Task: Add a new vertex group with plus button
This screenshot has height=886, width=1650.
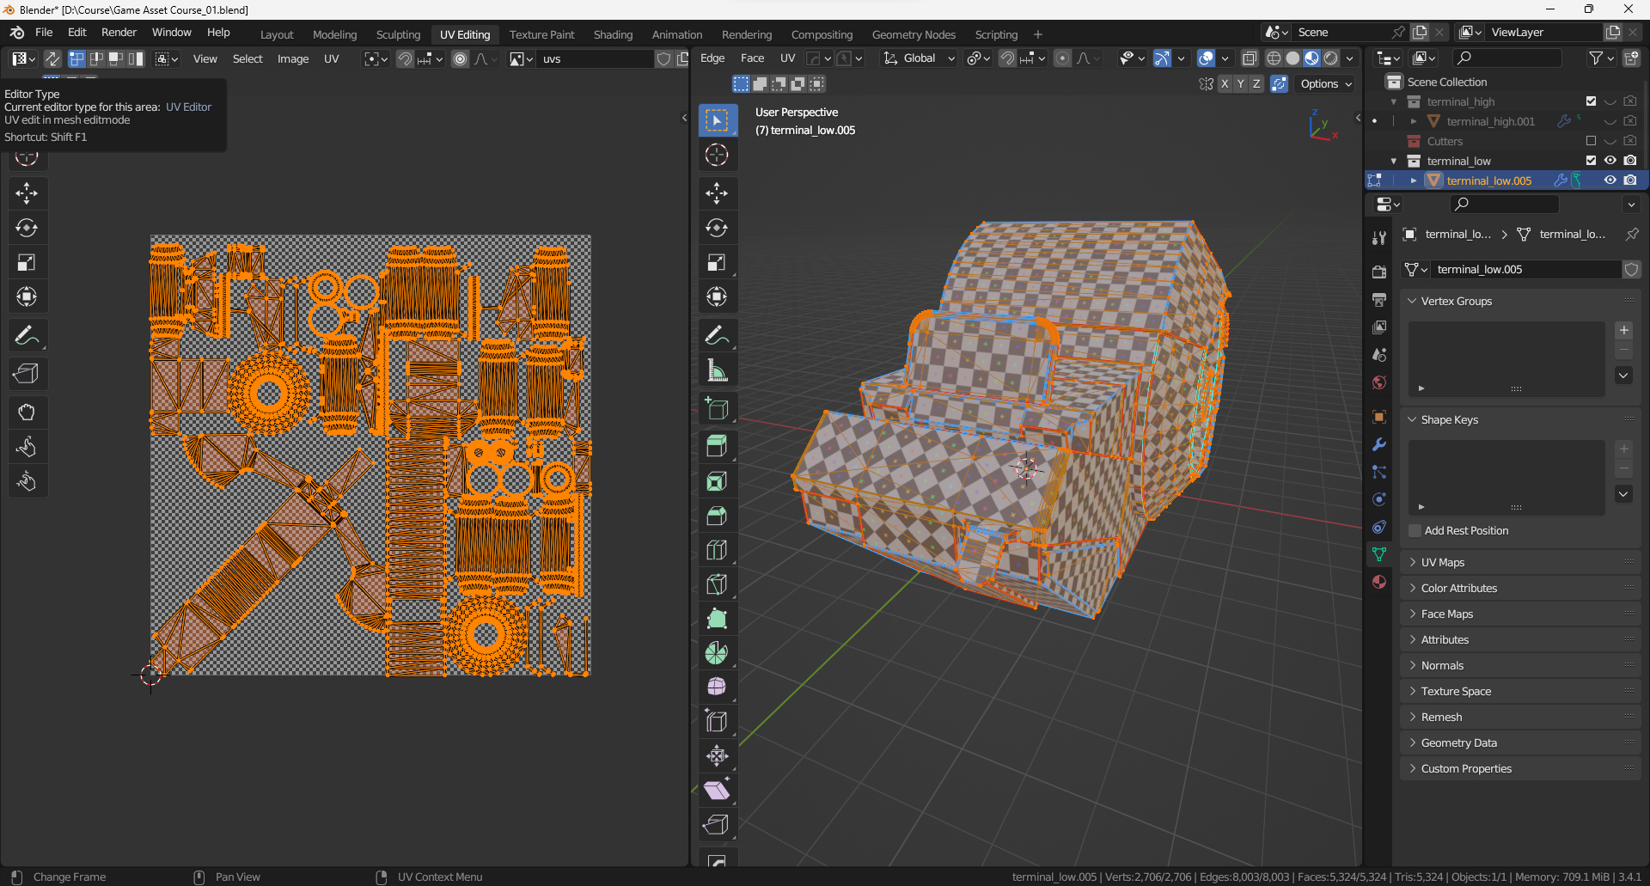Action: tap(1623, 330)
